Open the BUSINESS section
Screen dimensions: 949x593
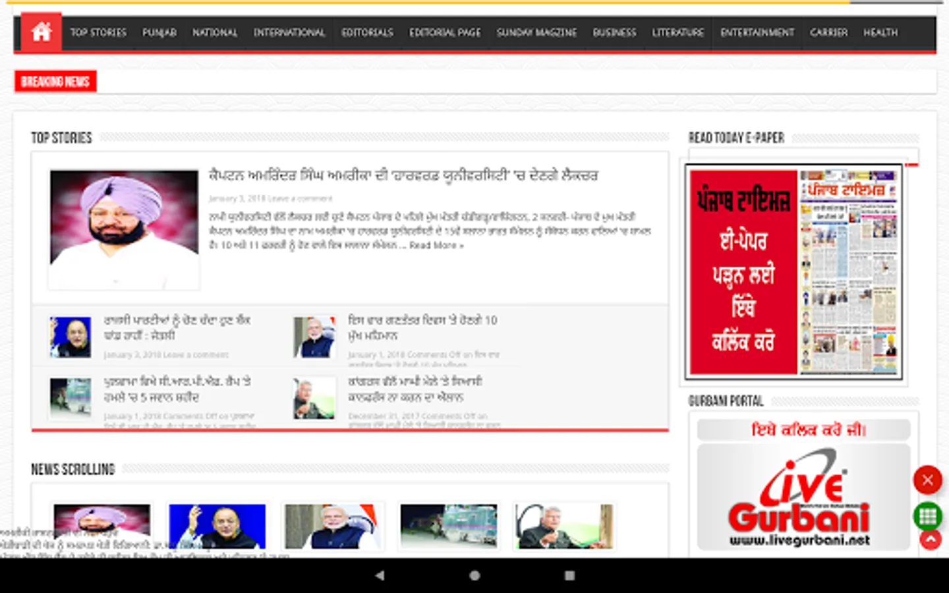[614, 32]
